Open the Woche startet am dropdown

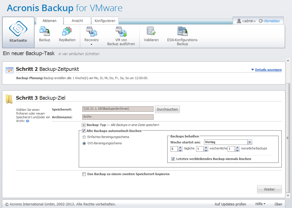click(x=249, y=142)
